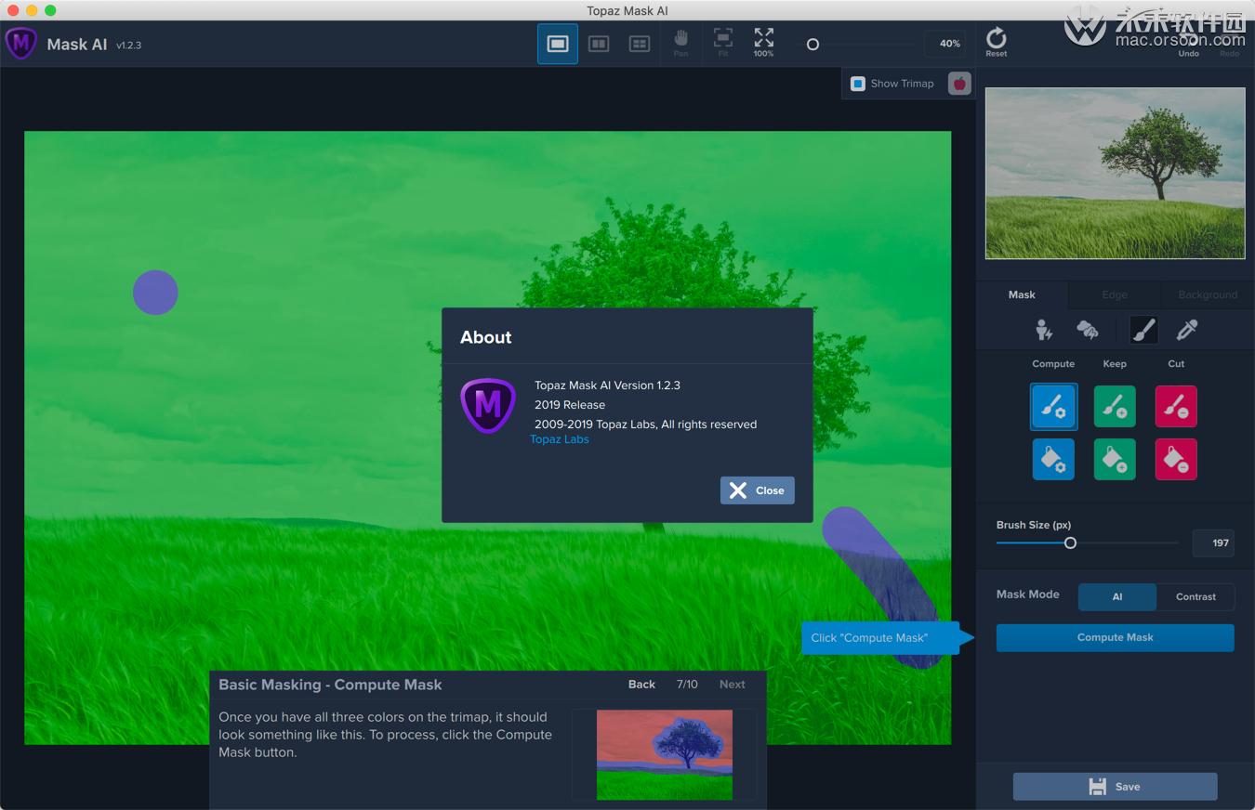Click the "Mask Mode" label
1255x810 pixels.
tap(1027, 594)
